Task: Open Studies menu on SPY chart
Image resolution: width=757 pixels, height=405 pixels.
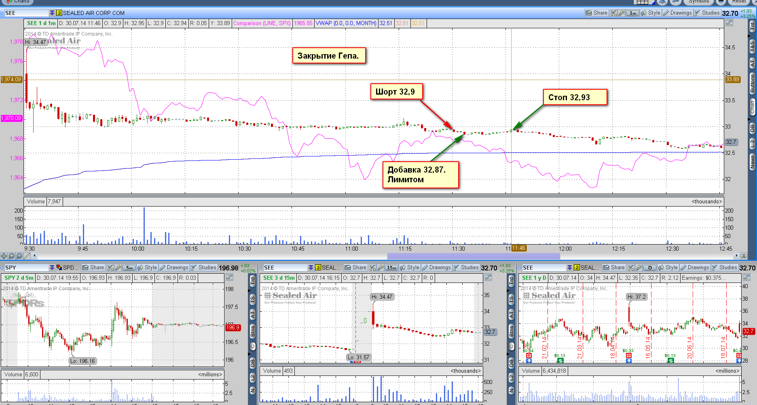Action: pyautogui.click(x=203, y=268)
